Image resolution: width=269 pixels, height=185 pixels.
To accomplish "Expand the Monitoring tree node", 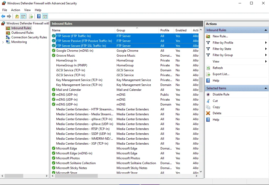I will [x=3, y=42].
